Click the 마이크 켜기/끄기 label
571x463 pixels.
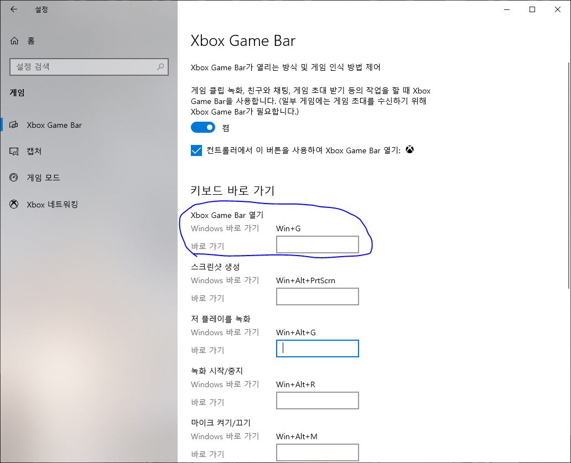pyautogui.click(x=221, y=423)
